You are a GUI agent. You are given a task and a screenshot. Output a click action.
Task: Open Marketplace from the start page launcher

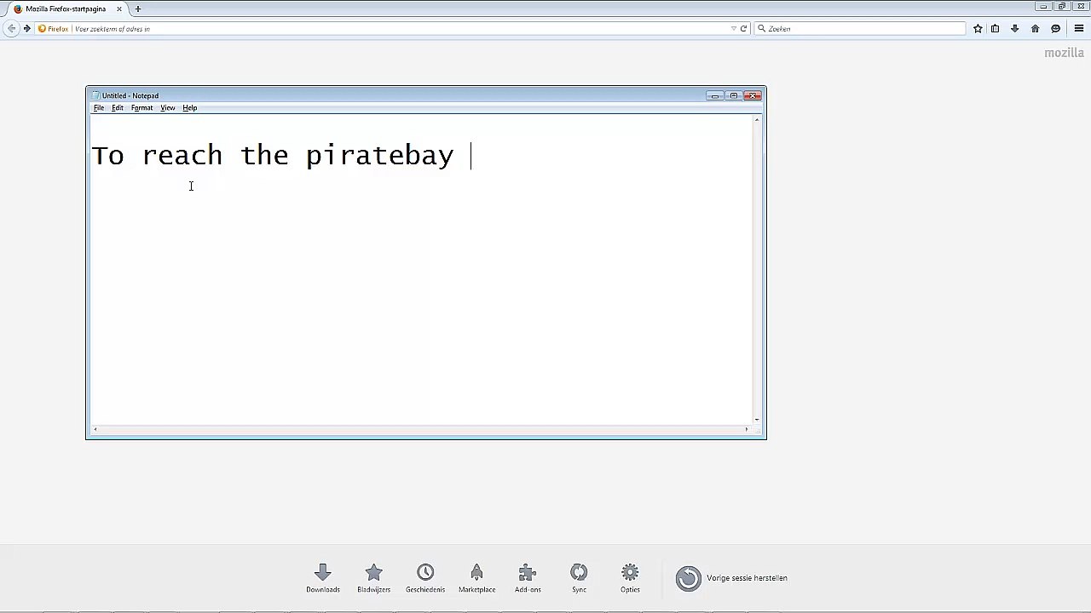[476, 578]
